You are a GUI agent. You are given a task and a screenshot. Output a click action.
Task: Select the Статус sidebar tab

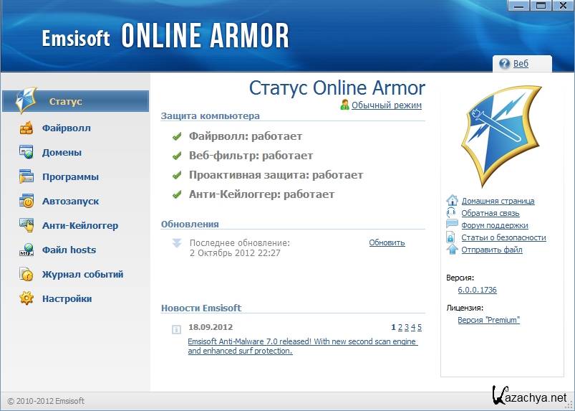(x=65, y=102)
